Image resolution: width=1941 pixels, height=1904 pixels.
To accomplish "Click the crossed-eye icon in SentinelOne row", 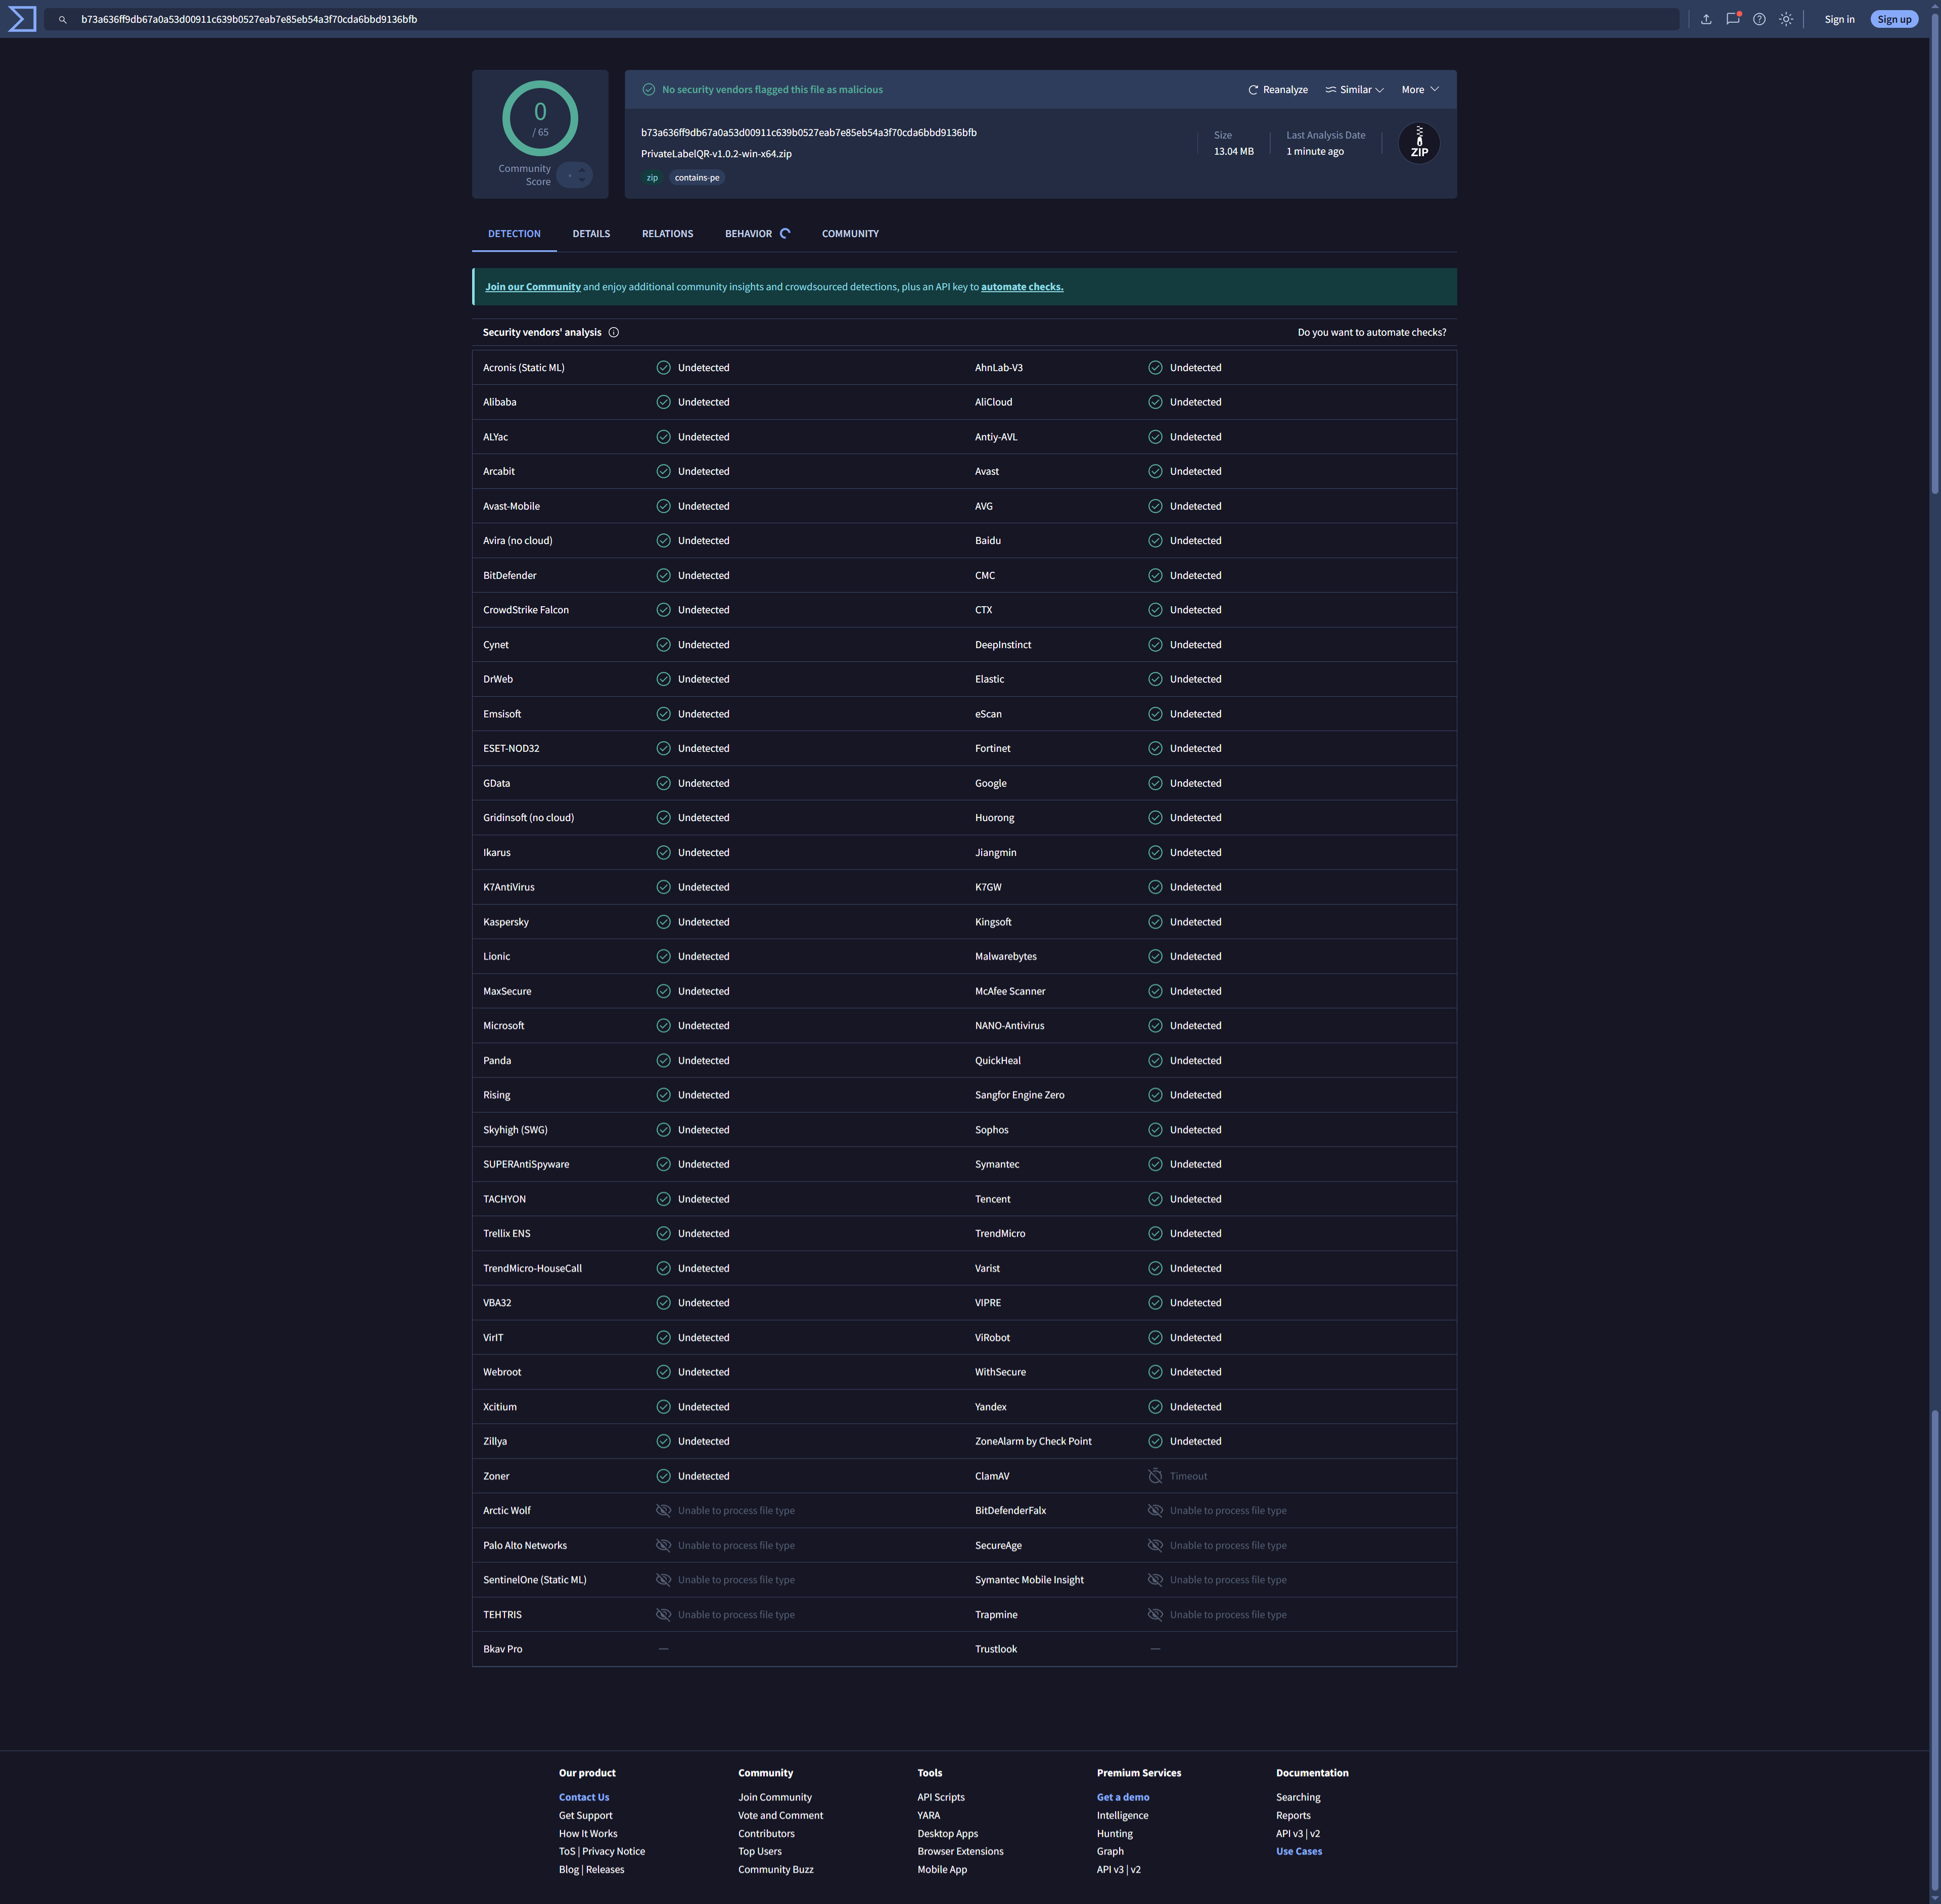I will pos(663,1580).
